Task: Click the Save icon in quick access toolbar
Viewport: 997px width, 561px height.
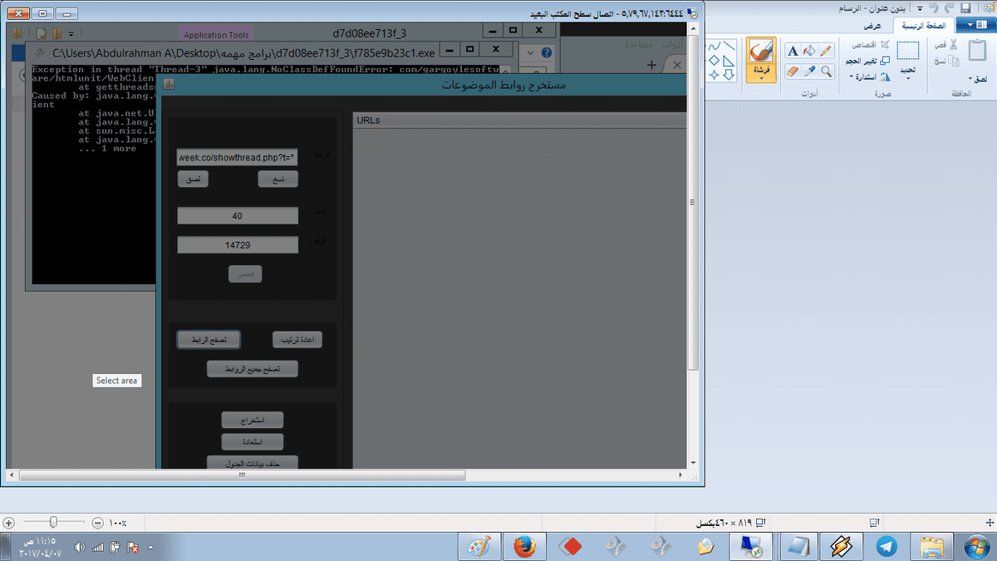Action: (965, 7)
